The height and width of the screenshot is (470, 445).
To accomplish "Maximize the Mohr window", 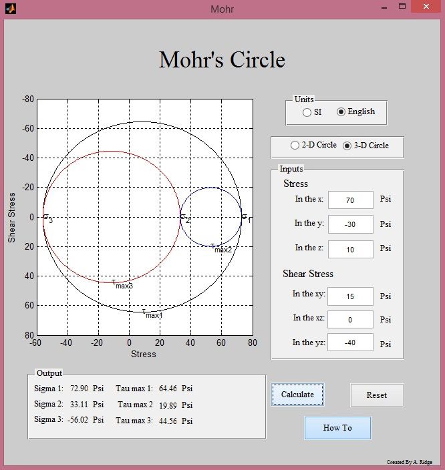I will (x=402, y=7).
